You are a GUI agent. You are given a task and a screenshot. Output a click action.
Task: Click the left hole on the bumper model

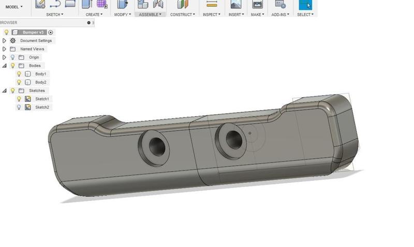click(x=157, y=147)
